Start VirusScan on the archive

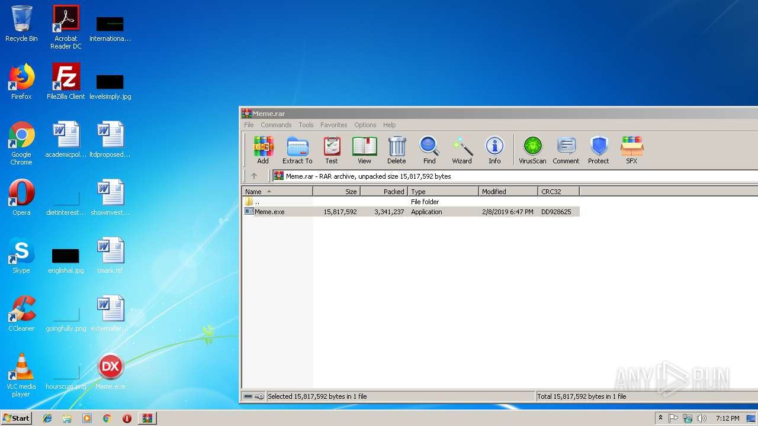(x=532, y=150)
